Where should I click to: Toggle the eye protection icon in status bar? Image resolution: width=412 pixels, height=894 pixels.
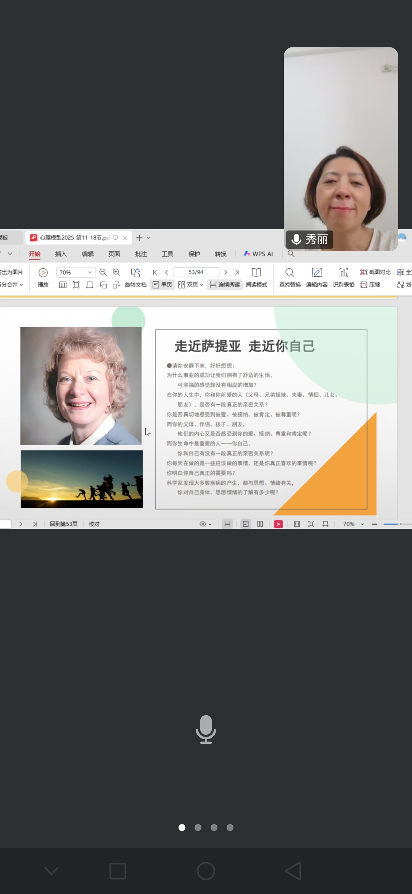click(203, 524)
